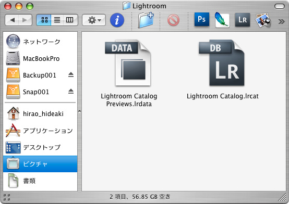289x204 pixels.
Task: Open デスクトップ in the sidebar
Action: coord(40,147)
